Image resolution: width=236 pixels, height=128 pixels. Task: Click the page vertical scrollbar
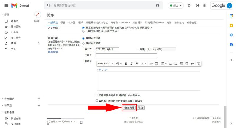pyautogui.click(x=225, y=117)
